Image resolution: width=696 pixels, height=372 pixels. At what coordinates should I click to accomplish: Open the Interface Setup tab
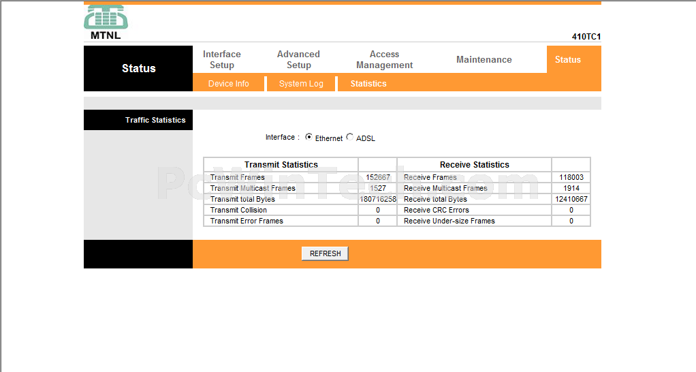coord(222,59)
